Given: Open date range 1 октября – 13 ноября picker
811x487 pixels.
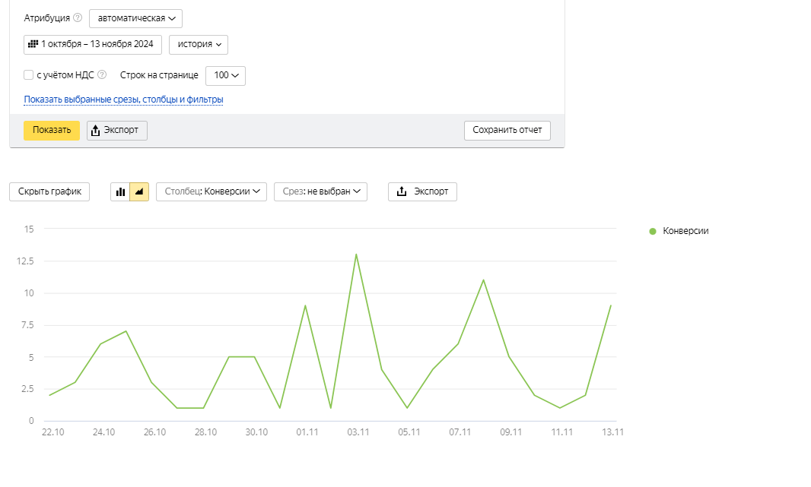Looking at the screenshot, I should [x=93, y=45].
